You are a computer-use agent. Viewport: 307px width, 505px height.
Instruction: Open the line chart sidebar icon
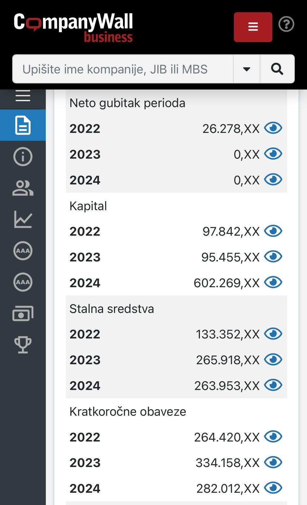[x=23, y=219]
